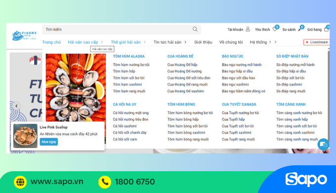Expand Thế giới hải sản chevron
This screenshot has width=336, height=193.
pos(145,42)
